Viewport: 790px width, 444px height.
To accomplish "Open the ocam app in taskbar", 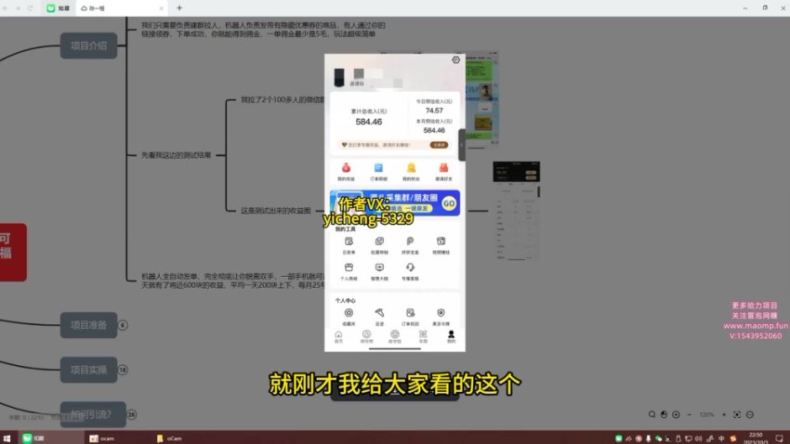I will (x=102, y=437).
